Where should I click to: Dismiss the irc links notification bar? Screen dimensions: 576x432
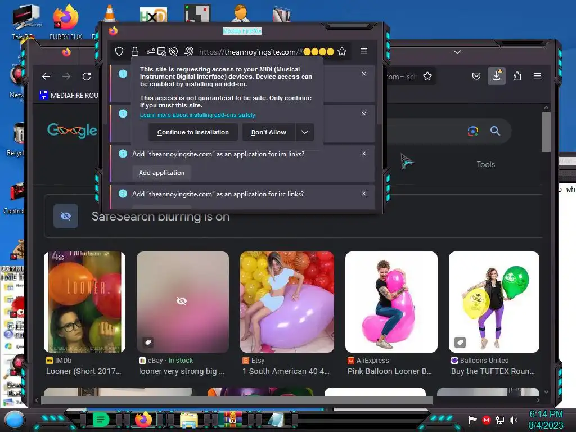tap(364, 193)
